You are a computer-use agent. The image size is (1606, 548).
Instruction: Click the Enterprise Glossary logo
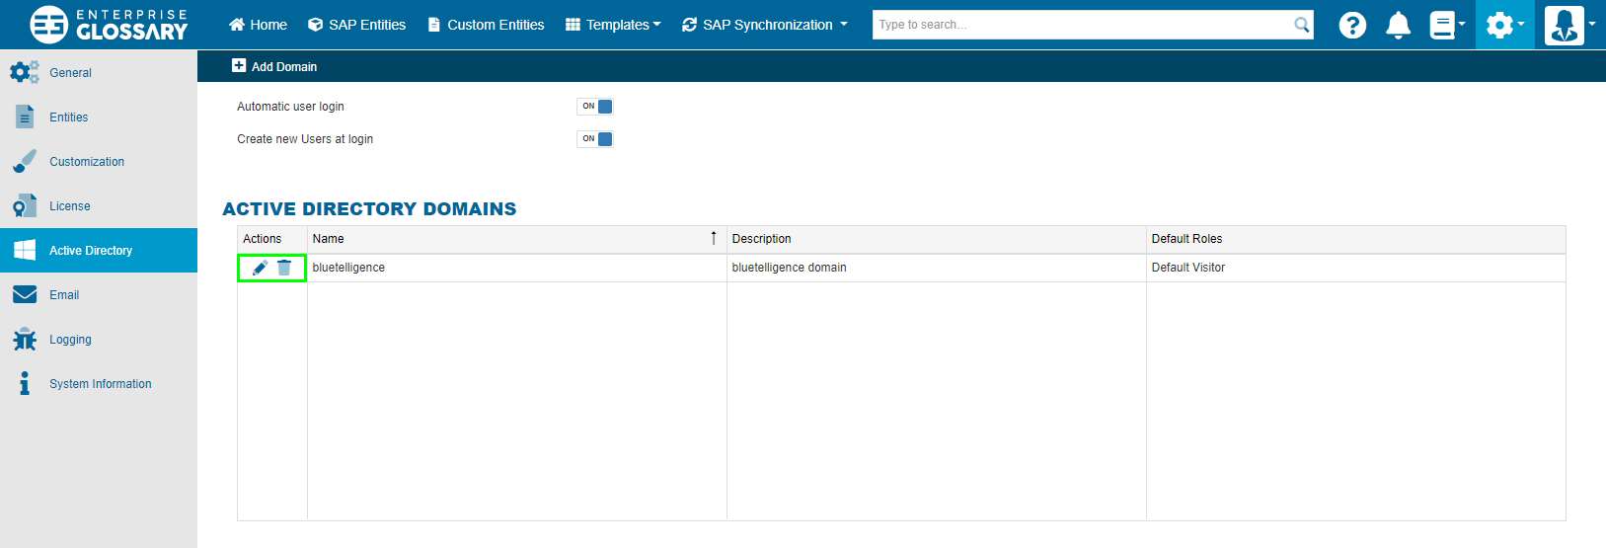coord(109,25)
